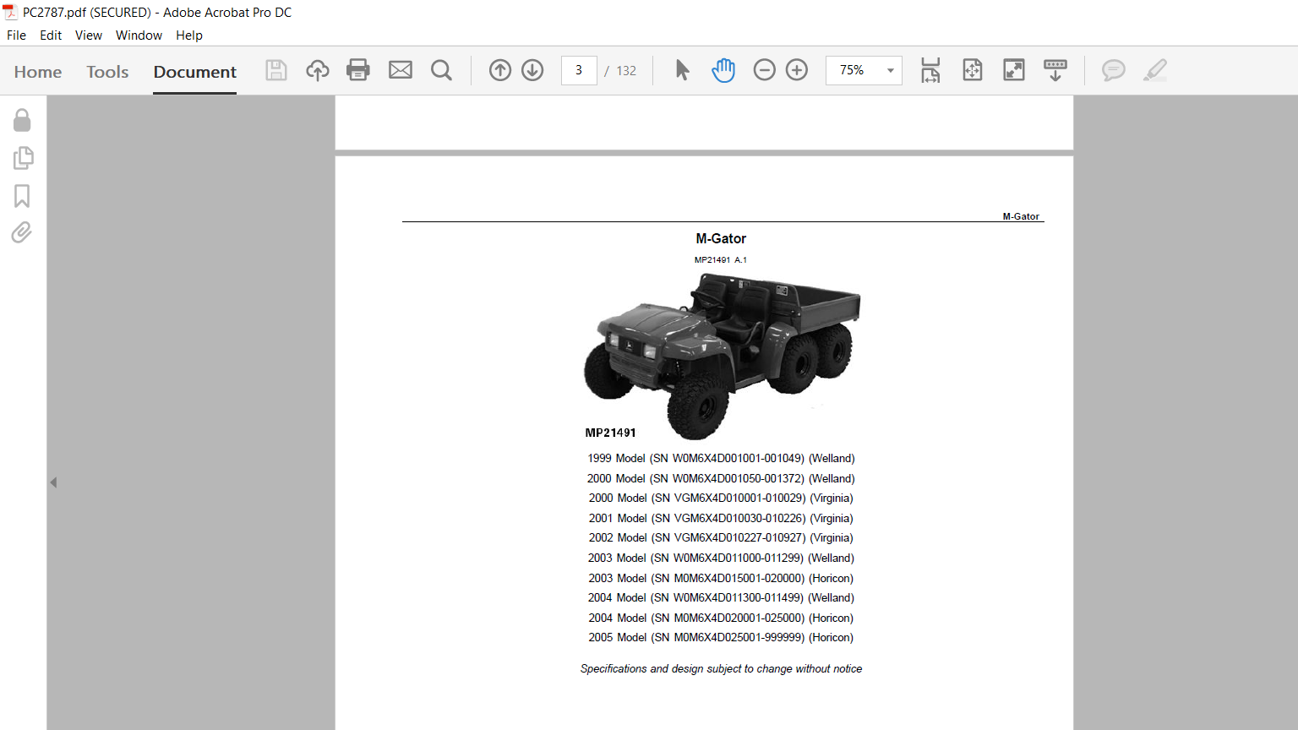Viewport: 1298px width, 730px height.
Task: Open the Edit menu
Action: (51, 35)
